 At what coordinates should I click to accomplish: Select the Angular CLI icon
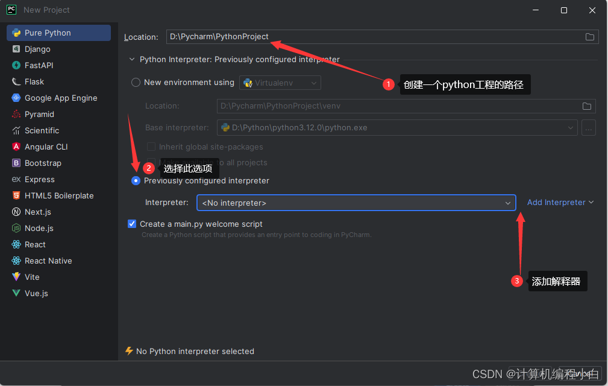16,147
